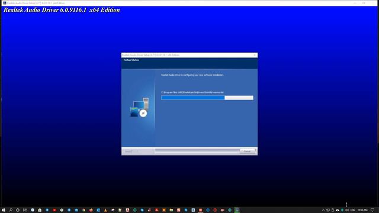The width and height of the screenshot is (379, 213).
Task: Open the yellow File Explorer folder icon
Action: point(171,210)
